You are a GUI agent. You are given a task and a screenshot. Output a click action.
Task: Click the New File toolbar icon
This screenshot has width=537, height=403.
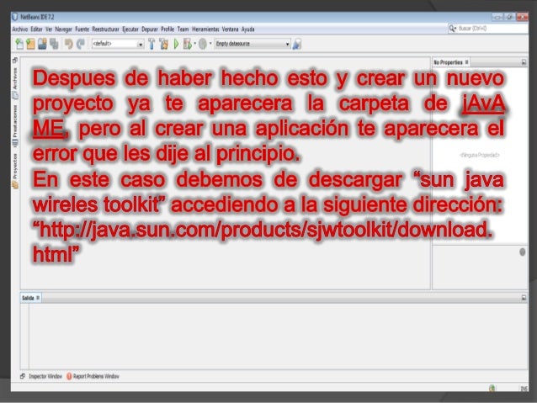coord(19,44)
